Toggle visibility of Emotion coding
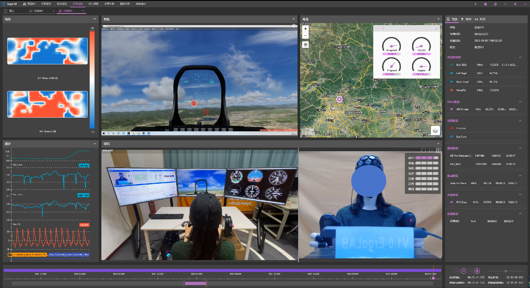 coord(451,128)
